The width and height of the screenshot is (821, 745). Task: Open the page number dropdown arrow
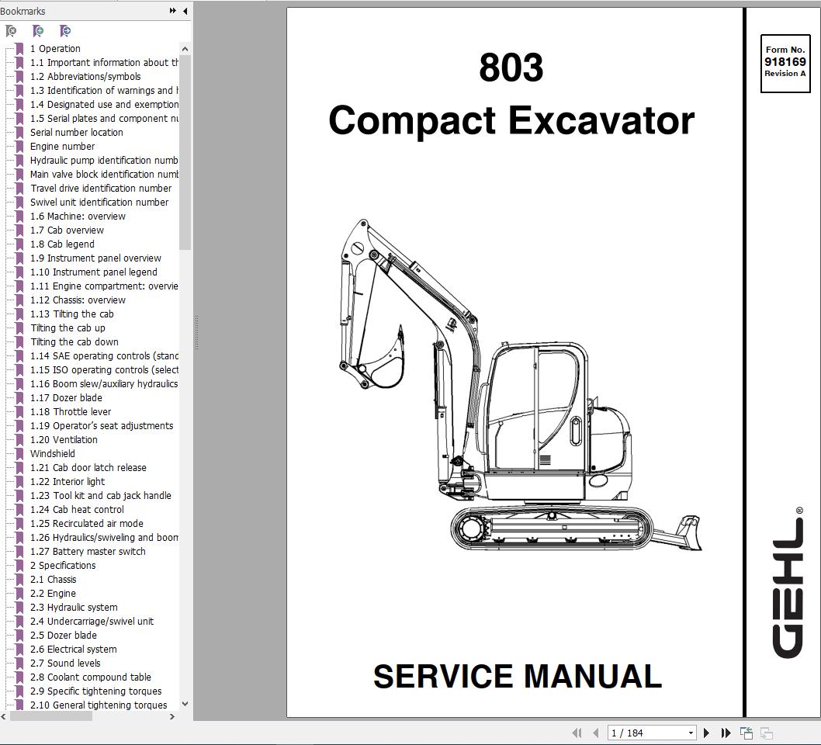coord(689,733)
